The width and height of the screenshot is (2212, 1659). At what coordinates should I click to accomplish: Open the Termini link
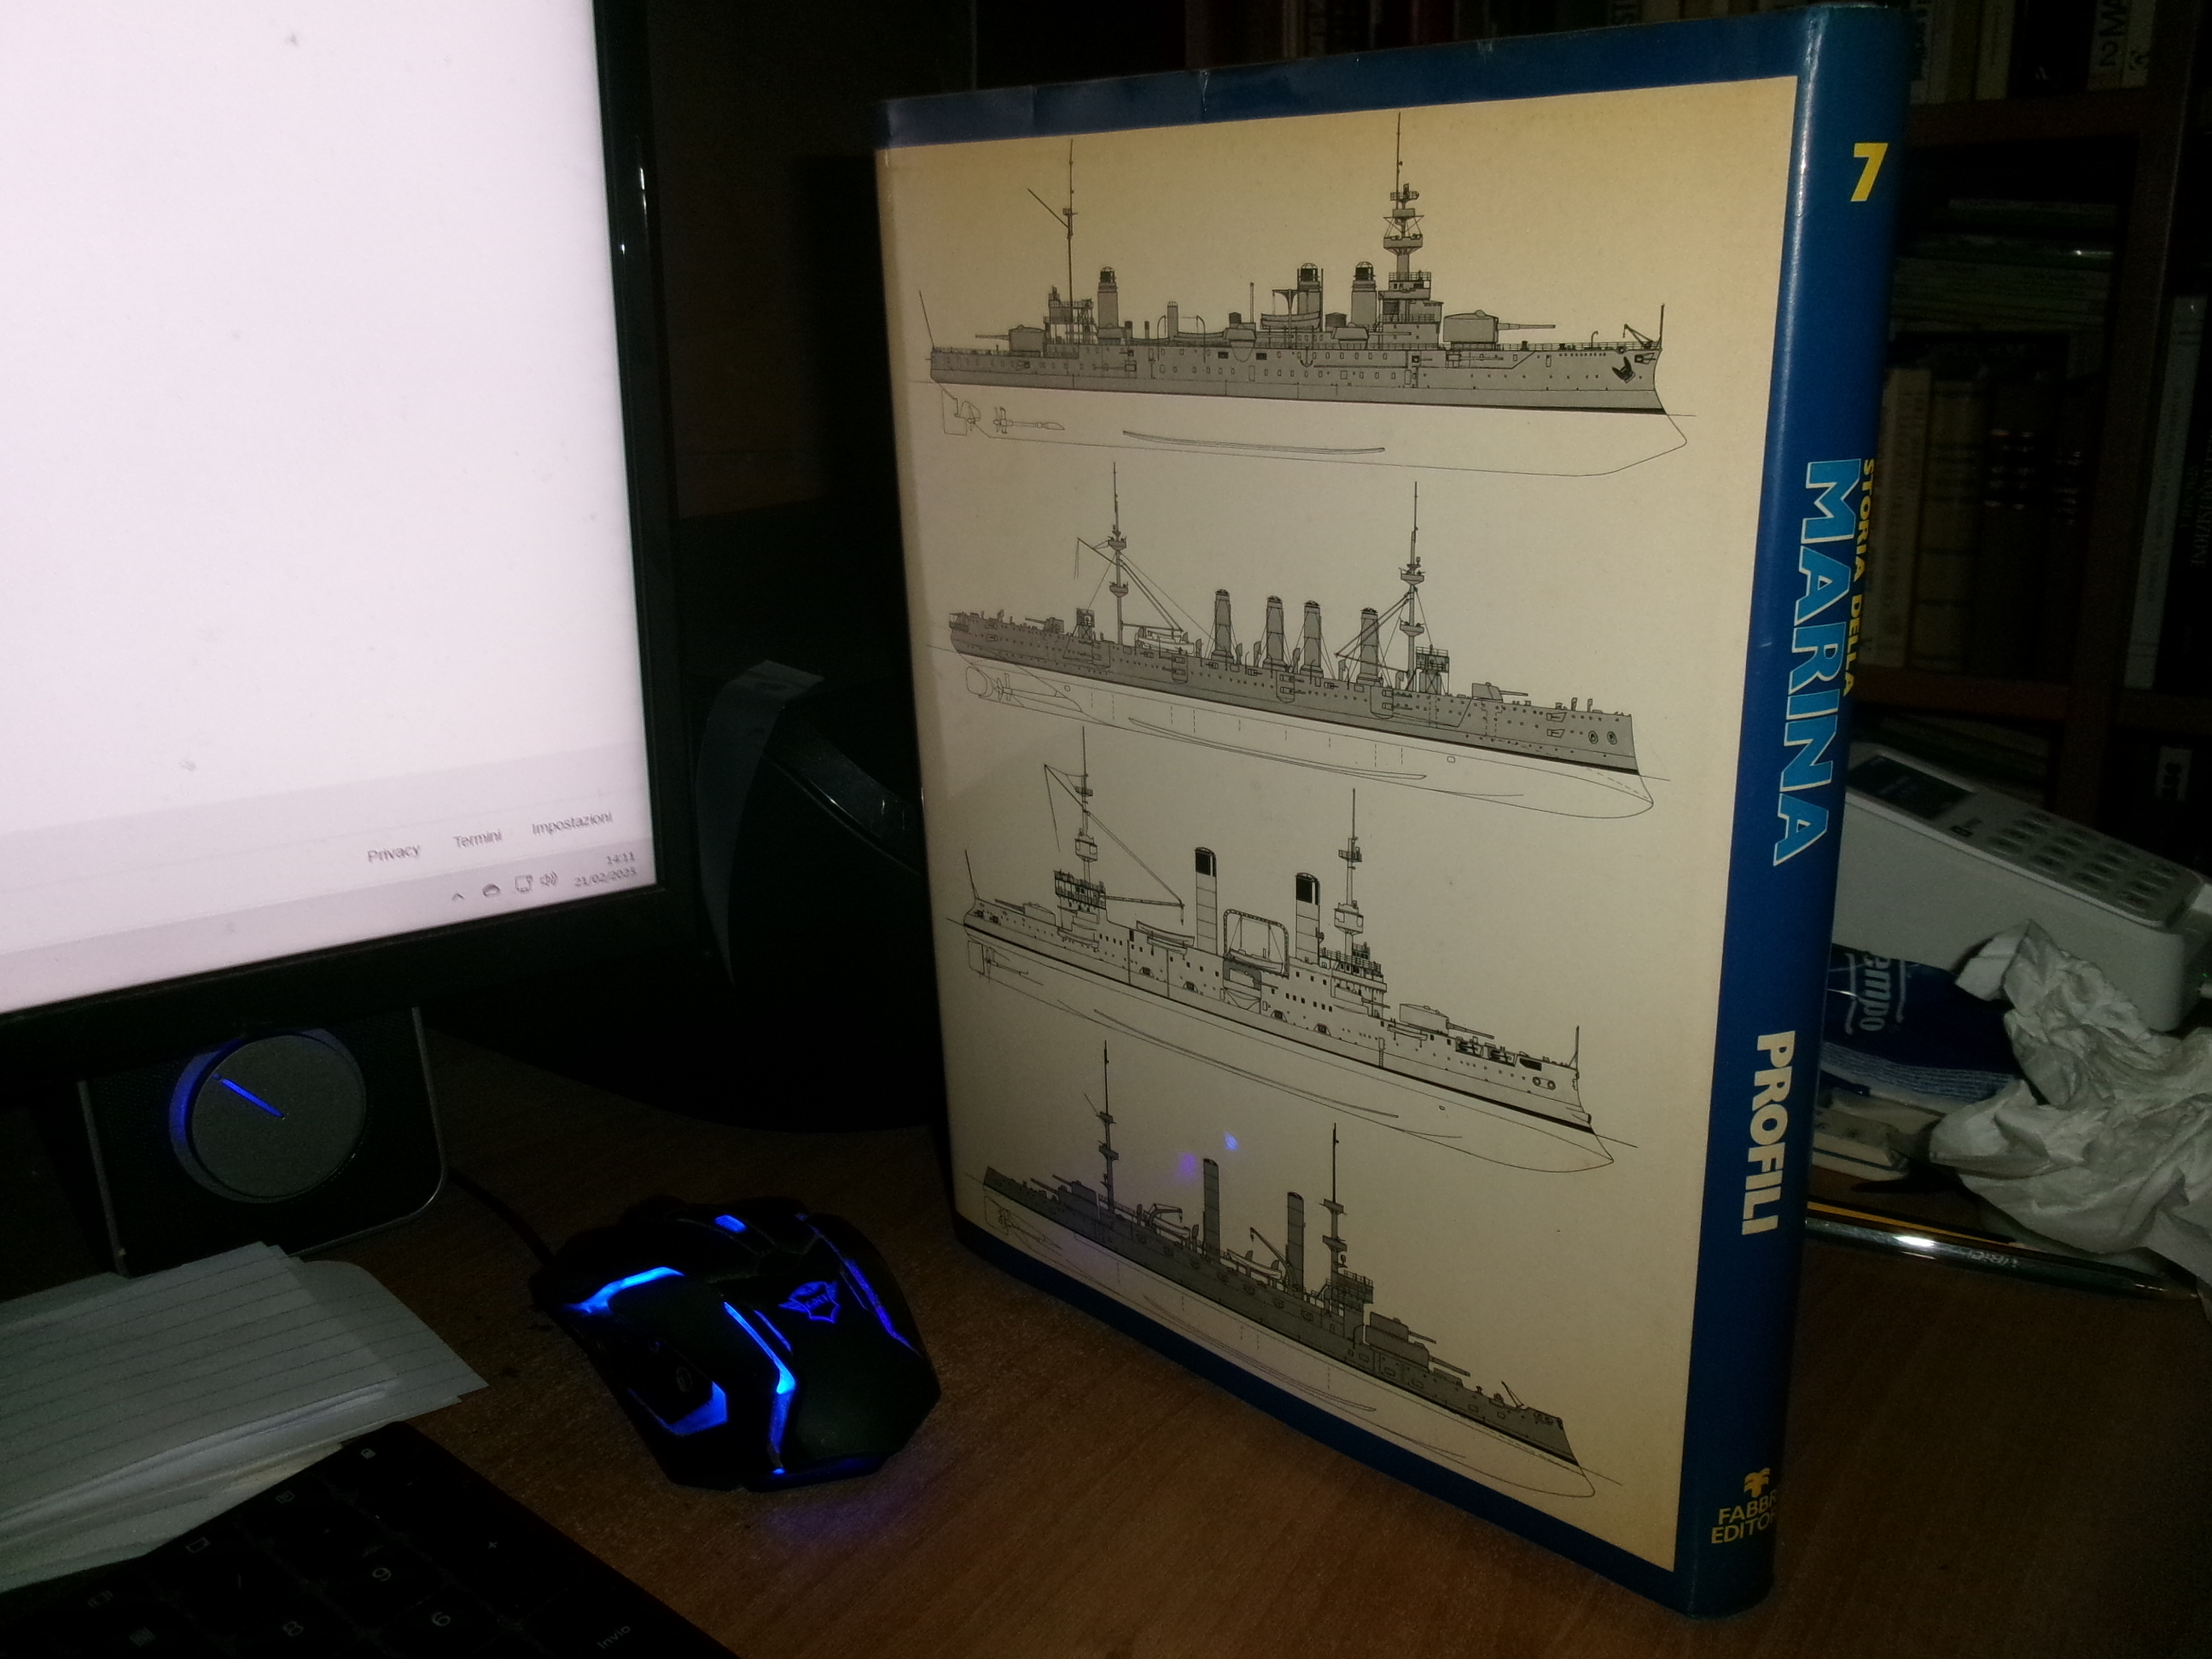tap(477, 837)
